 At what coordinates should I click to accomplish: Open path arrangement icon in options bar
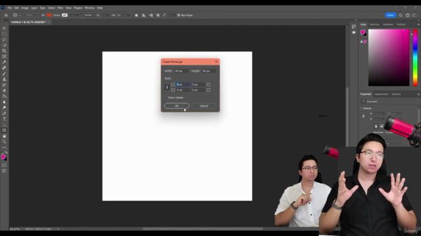(x=151, y=15)
